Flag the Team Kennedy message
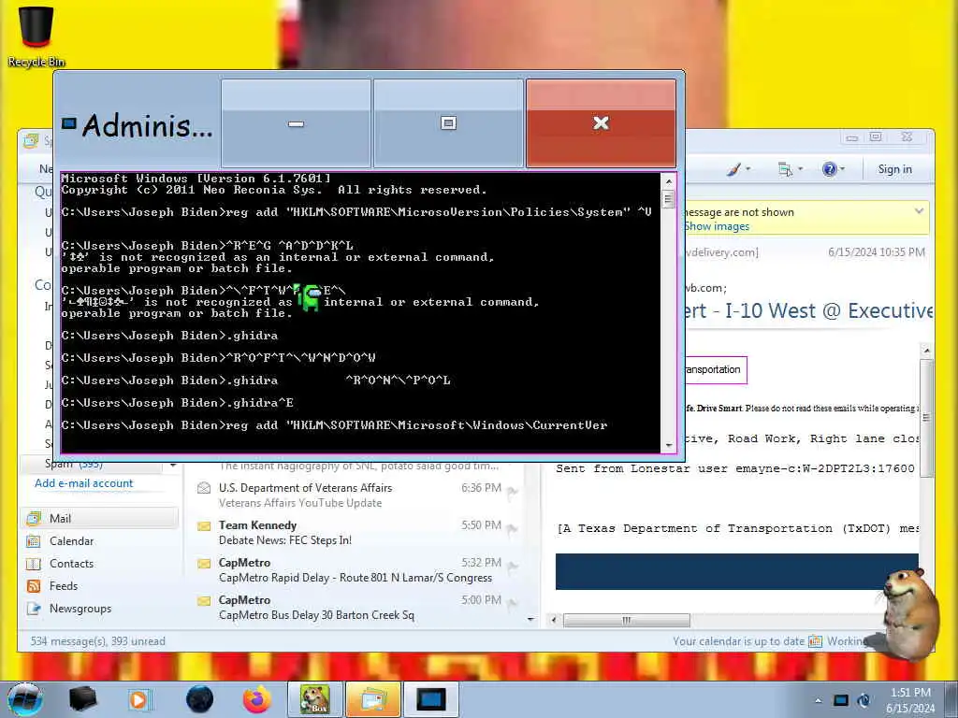 [x=513, y=529]
